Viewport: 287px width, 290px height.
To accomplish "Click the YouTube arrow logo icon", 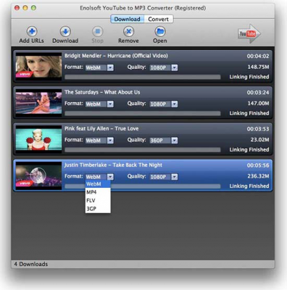I will [x=249, y=33].
